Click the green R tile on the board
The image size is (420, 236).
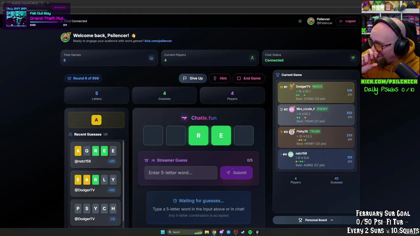[x=198, y=135]
